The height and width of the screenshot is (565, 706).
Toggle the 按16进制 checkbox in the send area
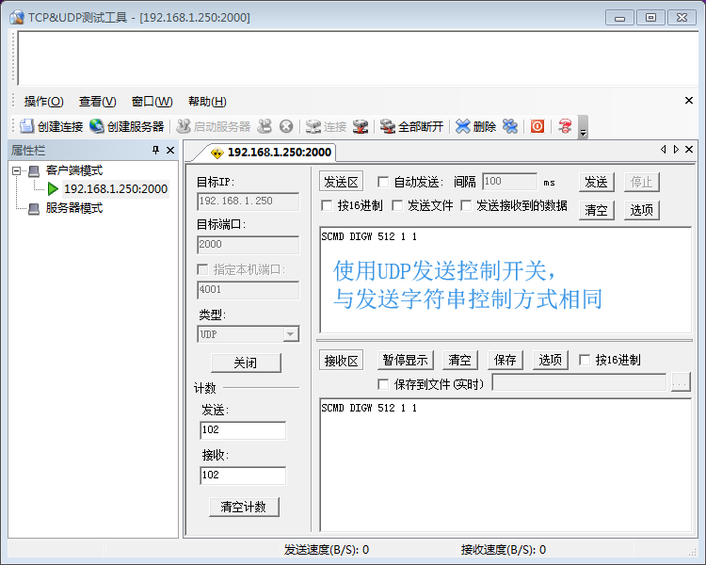tap(327, 206)
